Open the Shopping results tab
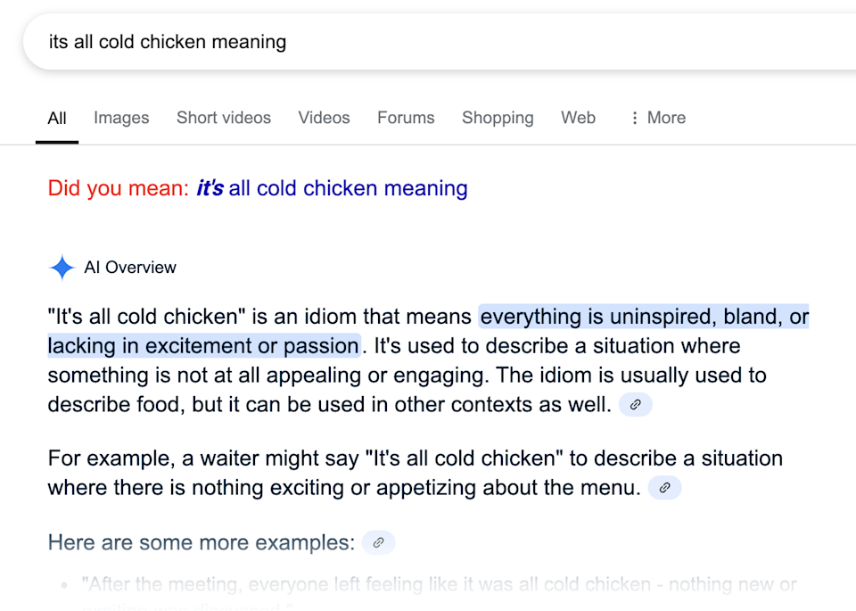856x611 pixels. click(497, 118)
